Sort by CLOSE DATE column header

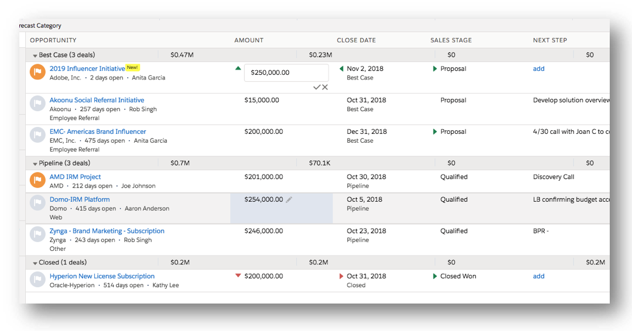pos(356,40)
